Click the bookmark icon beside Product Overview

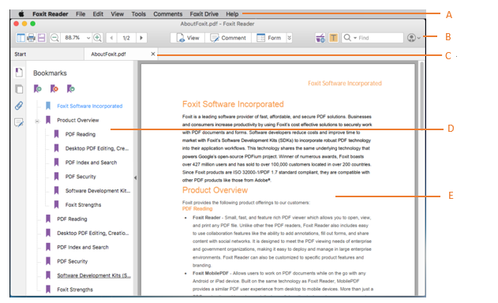(48, 120)
